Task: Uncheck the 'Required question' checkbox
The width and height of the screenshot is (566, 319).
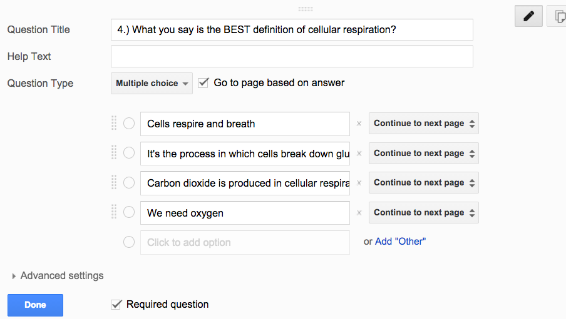Action: tap(116, 305)
